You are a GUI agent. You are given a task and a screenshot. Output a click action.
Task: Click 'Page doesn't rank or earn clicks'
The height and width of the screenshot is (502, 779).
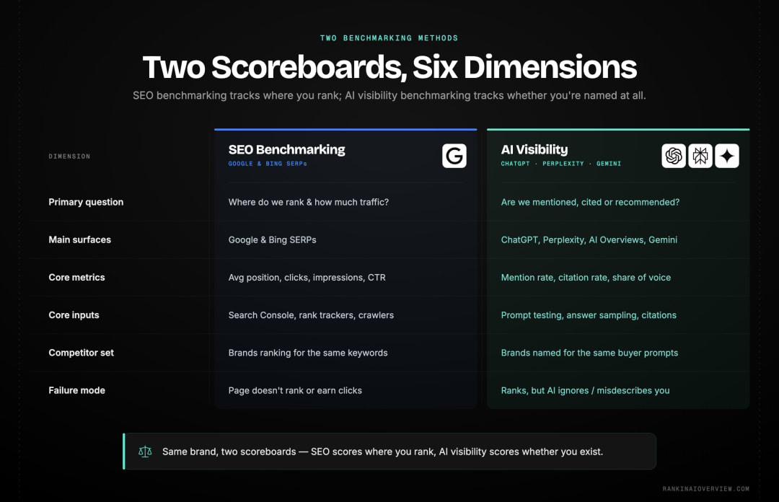tap(295, 391)
